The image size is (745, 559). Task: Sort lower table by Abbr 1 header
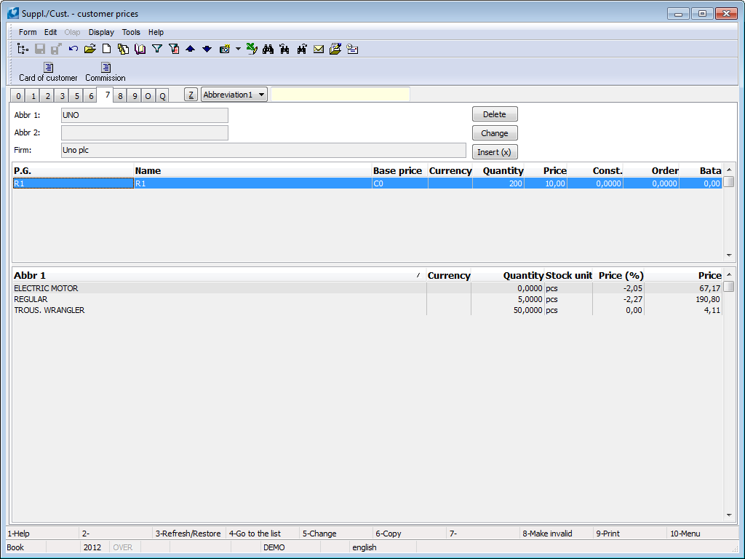pyautogui.click(x=219, y=275)
